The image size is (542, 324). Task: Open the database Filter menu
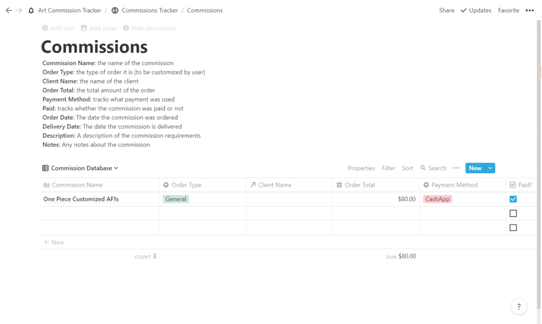tap(388, 168)
